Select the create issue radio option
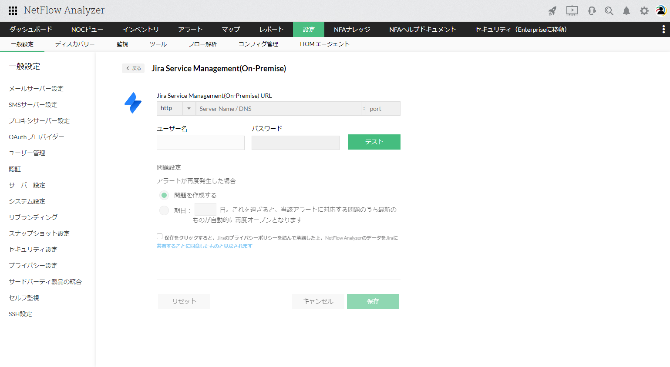Screen dimensions: 670x367 point(164,195)
